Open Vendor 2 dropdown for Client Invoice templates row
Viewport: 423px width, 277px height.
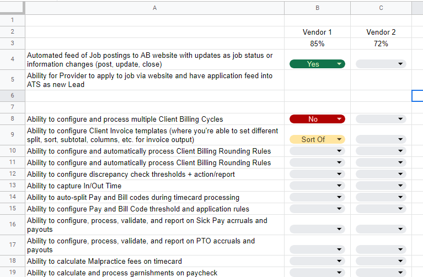(x=381, y=139)
